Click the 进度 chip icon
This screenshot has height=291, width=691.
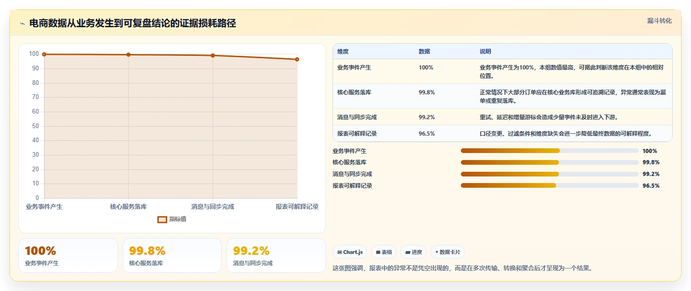(408, 253)
